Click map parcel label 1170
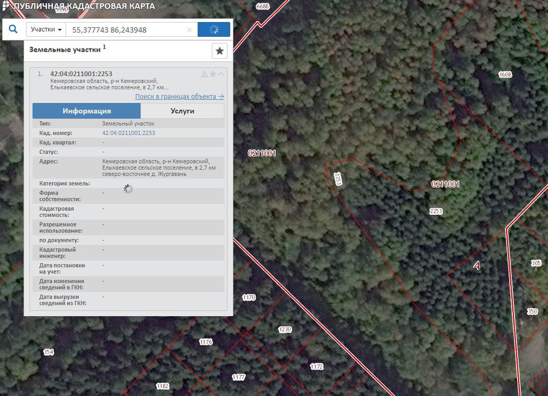The width and height of the screenshot is (548, 396). (249, 297)
